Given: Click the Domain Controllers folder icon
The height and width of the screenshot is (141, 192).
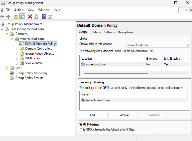Looking at the screenshot, I should pos(22,49).
